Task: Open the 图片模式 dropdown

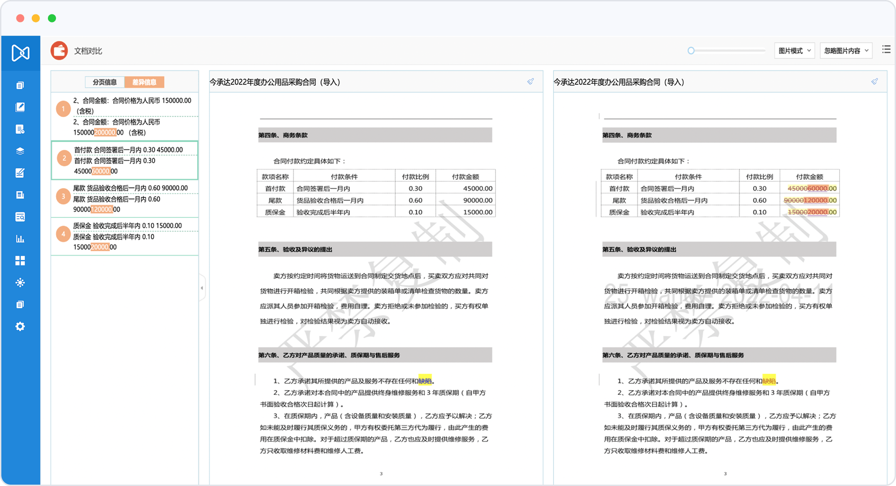Action: (x=794, y=51)
